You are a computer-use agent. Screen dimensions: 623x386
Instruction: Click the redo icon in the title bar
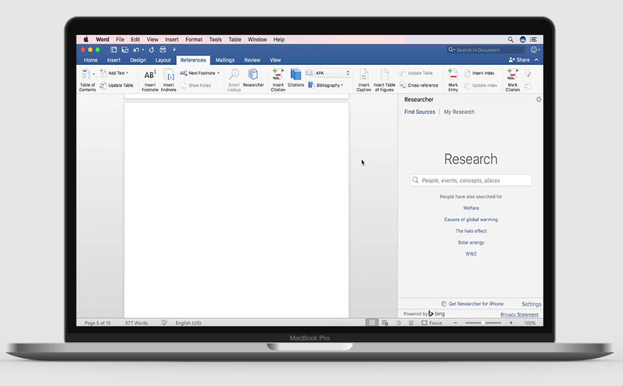(x=151, y=50)
